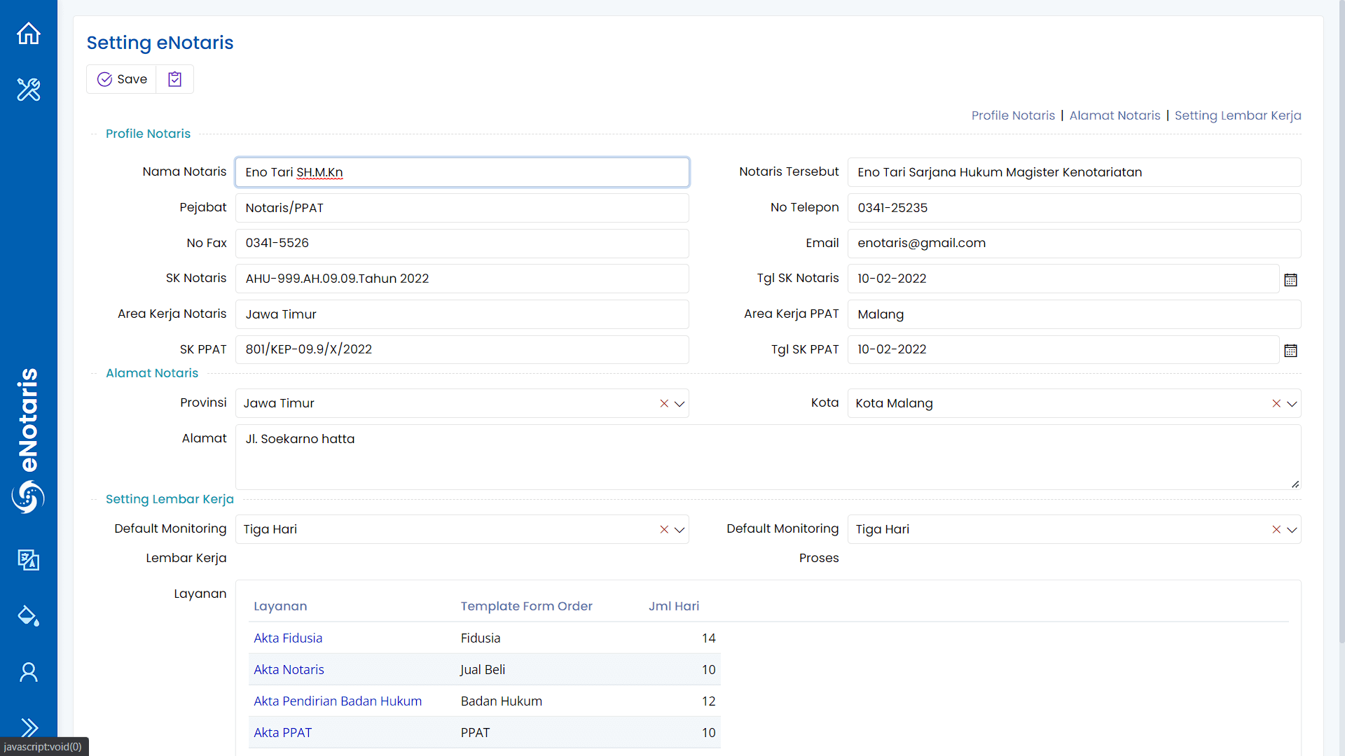The image size is (1345, 756).
Task: Expand Default Monitoring Proses dropdown
Action: tap(1292, 530)
